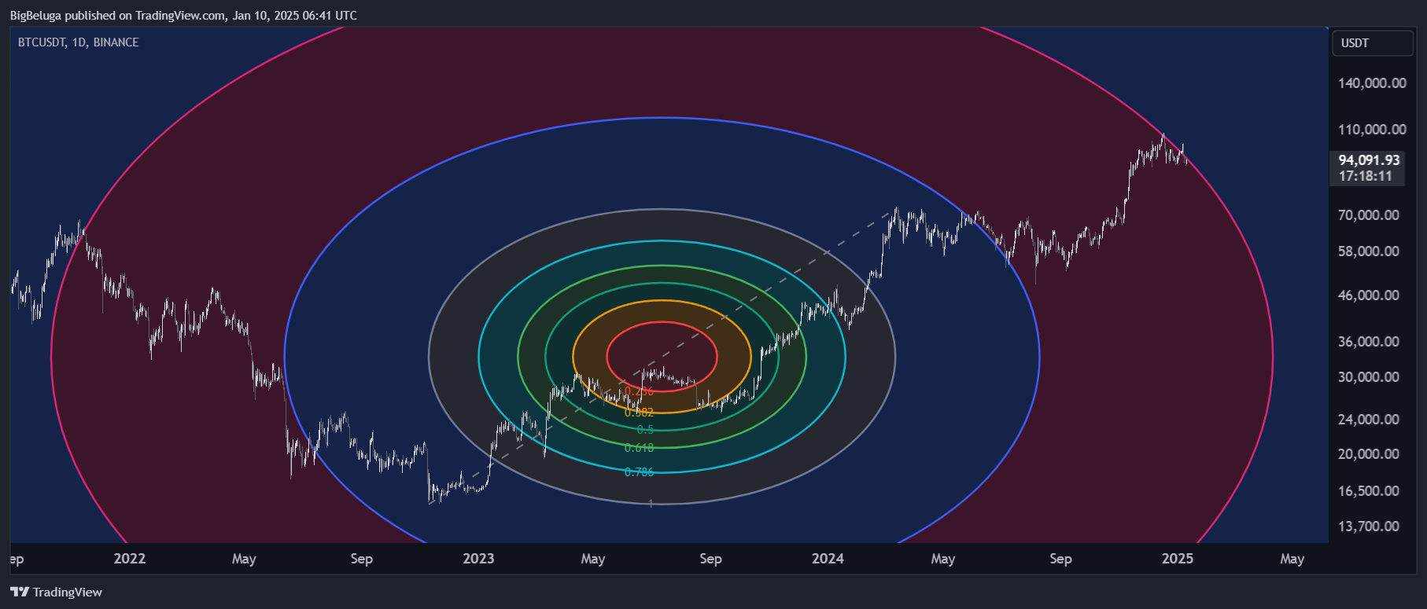Select the green 0.618 Fib circle label
Viewport: 1427px width, 609px height.
pyautogui.click(x=640, y=448)
